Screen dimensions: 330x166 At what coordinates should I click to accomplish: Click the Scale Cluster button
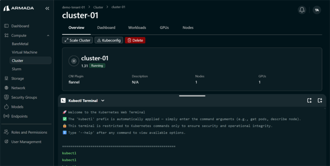77,40
